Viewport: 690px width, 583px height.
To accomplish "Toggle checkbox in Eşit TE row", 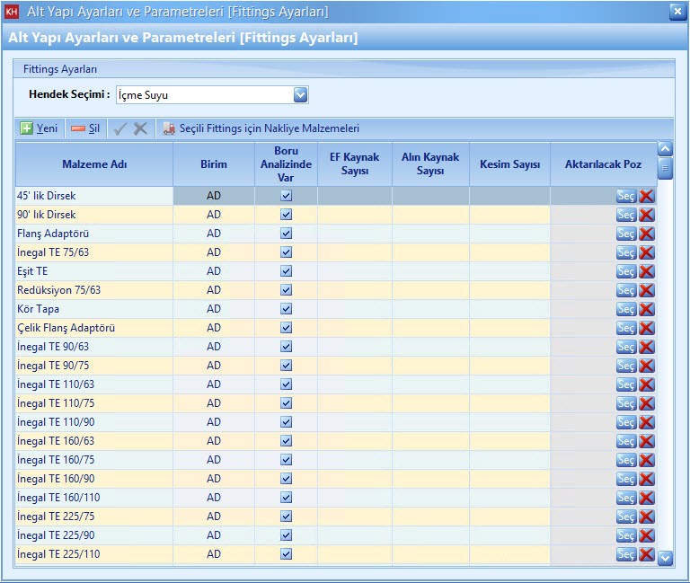I will [x=286, y=271].
